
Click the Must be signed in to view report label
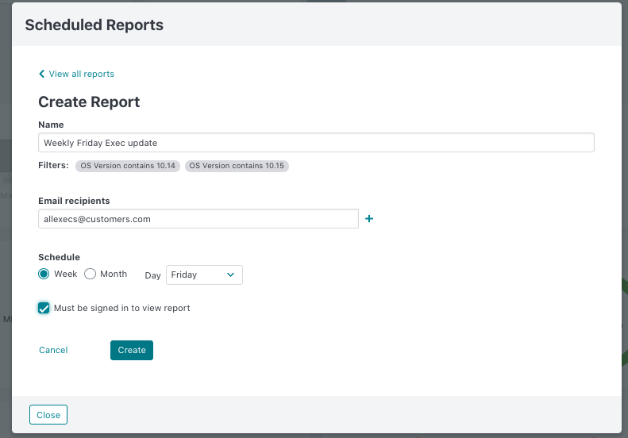click(121, 308)
